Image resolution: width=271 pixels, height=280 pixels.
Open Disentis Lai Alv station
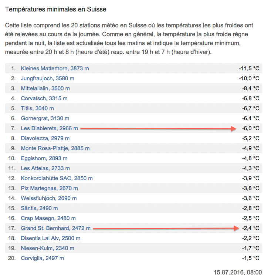click(51, 239)
